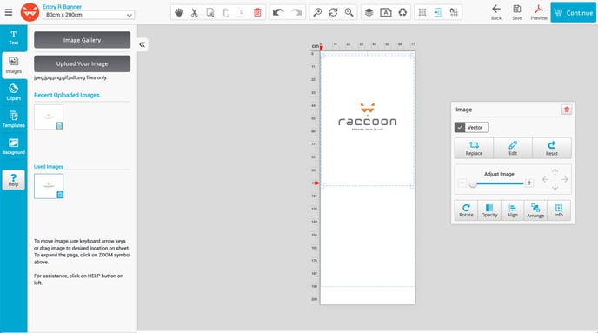Zoom out of the canvas
Image resolution: width=598 pixels, height=333 pixels.
point(349,12)
